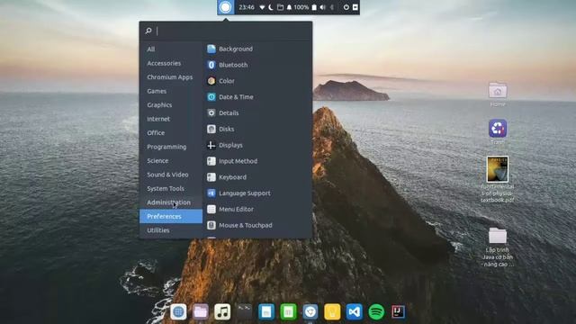This screenshot has height=324, width=576.
Task: Launch Chromium from the dock
Action: pos(310,312)
